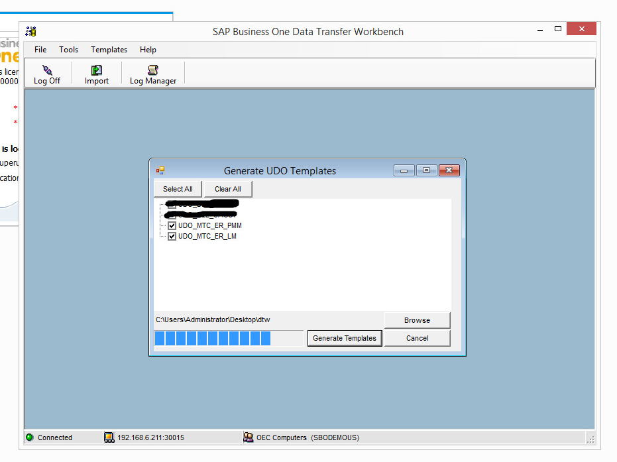This screenshot has height=462, width=617.
Task: Click the server address 192.168.6.211:30015
Action: [x=150, y=437]
